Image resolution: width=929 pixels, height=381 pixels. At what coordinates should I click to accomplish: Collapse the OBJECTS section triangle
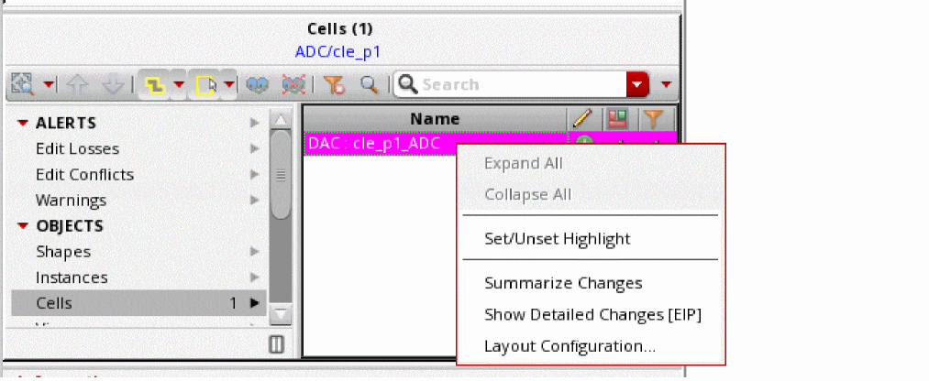[x=23, y=226]
